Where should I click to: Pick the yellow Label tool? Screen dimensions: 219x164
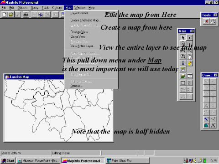click(x=189, y=63)
